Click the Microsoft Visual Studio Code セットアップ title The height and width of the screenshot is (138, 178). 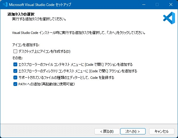coord(40,4)
